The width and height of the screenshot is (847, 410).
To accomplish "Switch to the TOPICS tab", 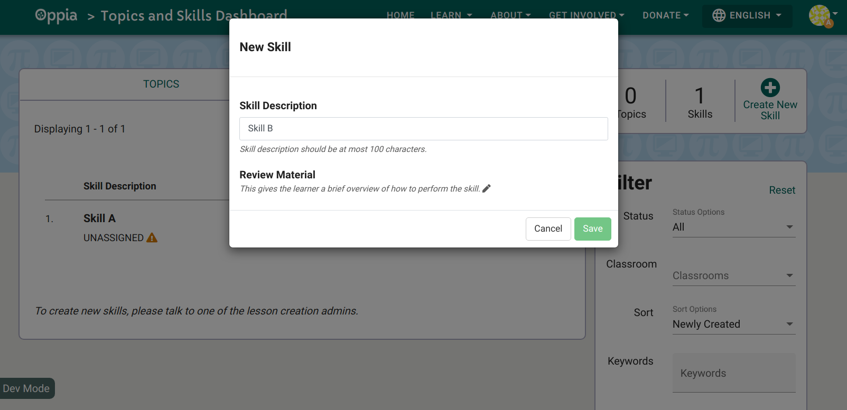I will click(161, 84).
